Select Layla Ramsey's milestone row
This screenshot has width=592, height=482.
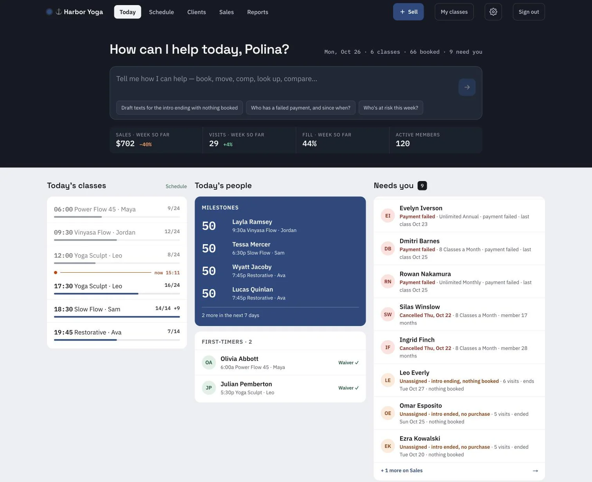[x=280, y=226]
